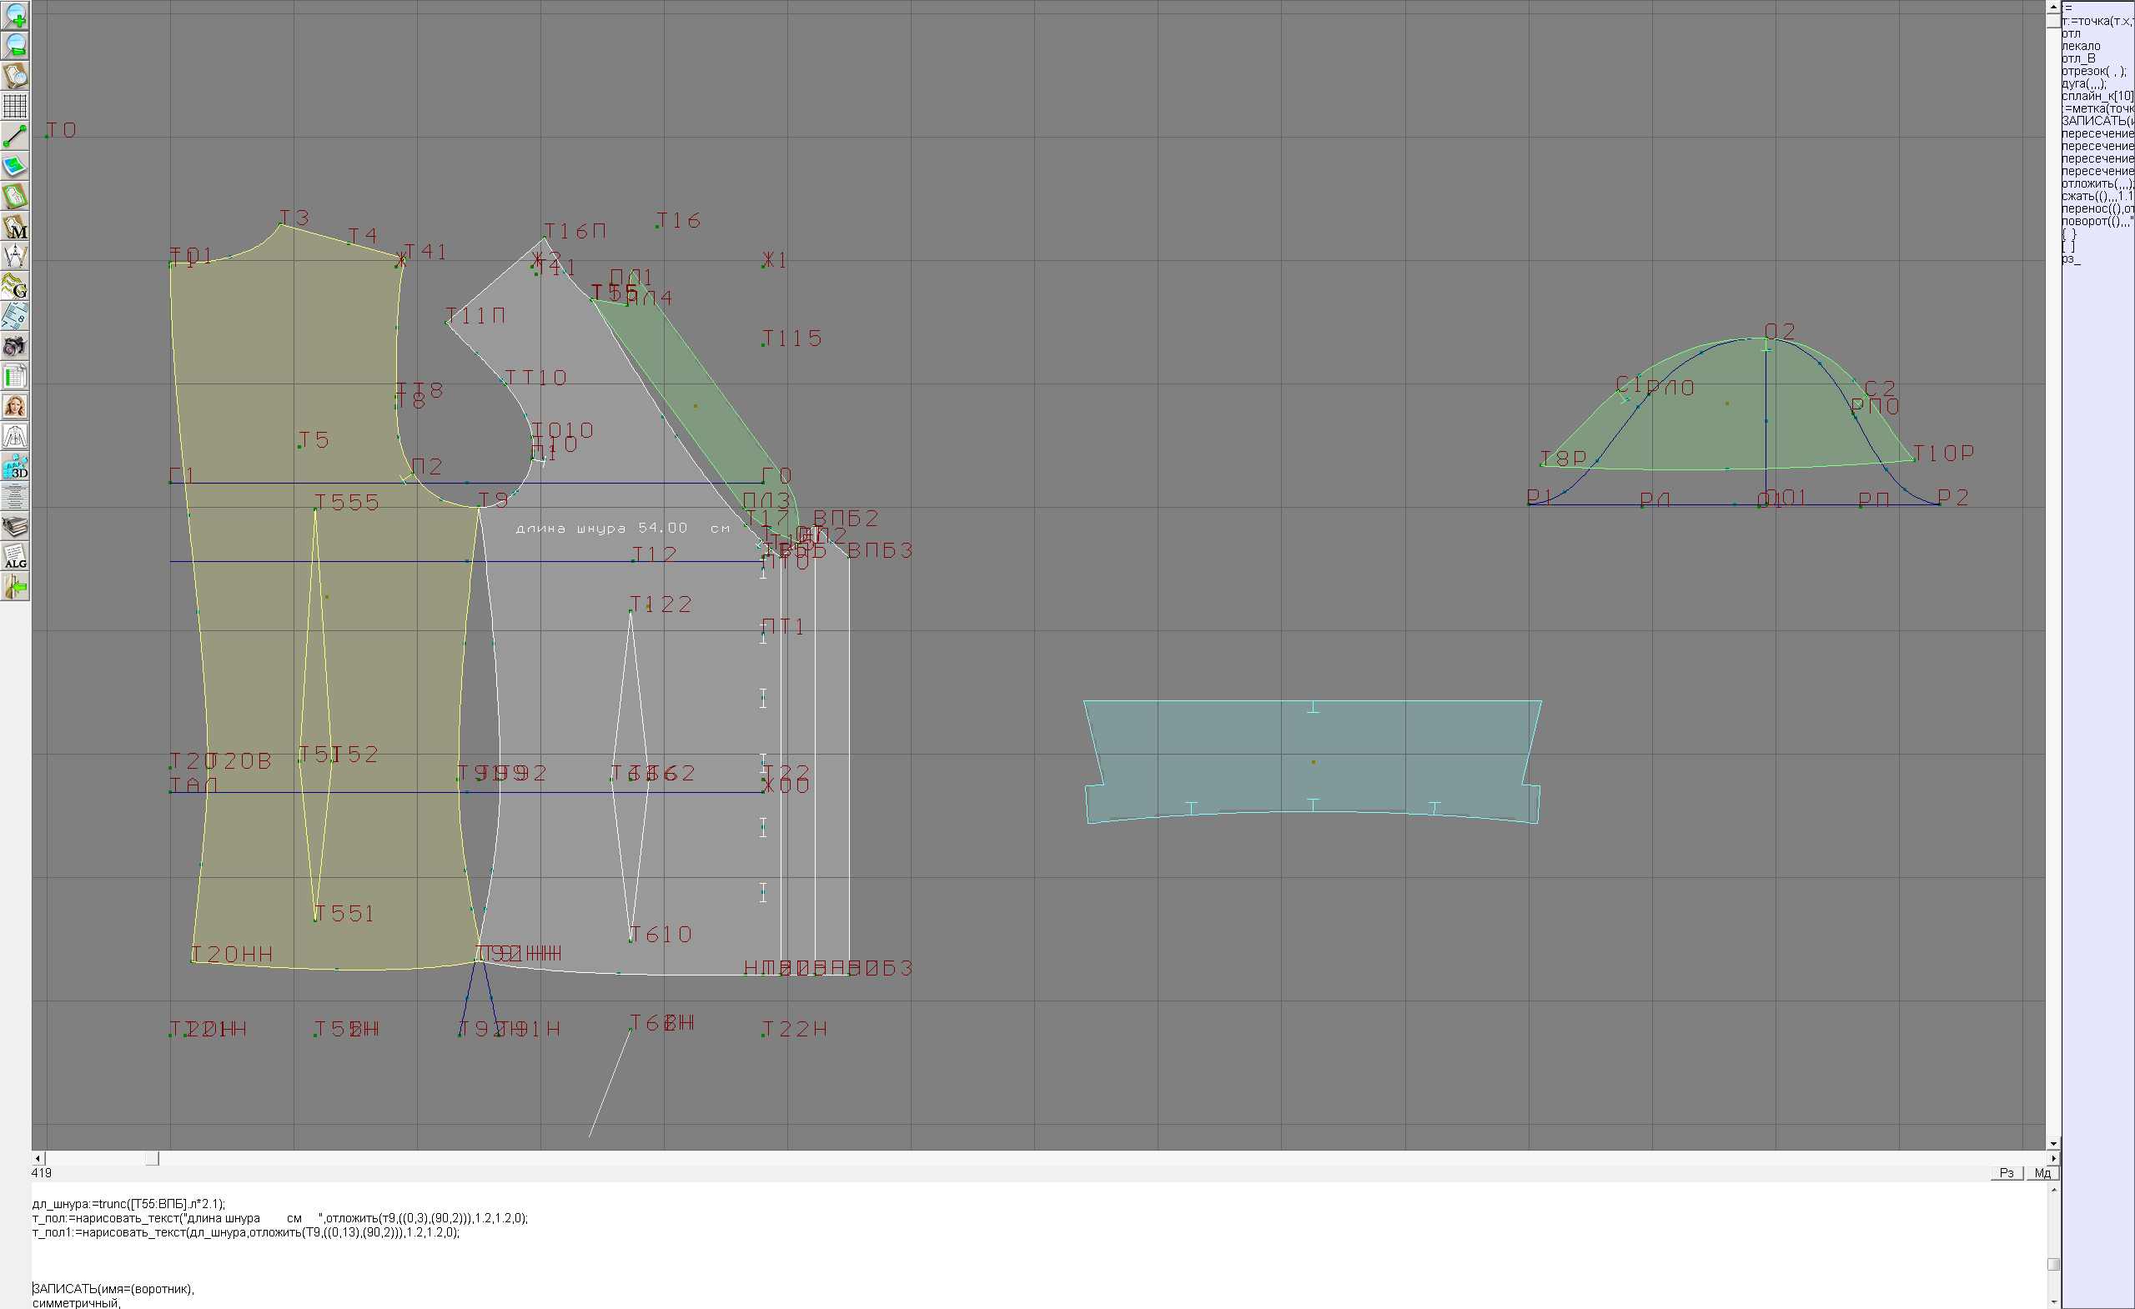Open the 3D view icon
Image resolution: width=2135 pixels, height=1309 pixels.
tap(15, 467)
